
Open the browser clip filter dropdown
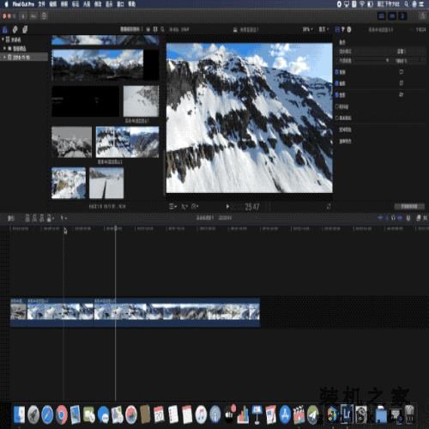tap(131, 29)
